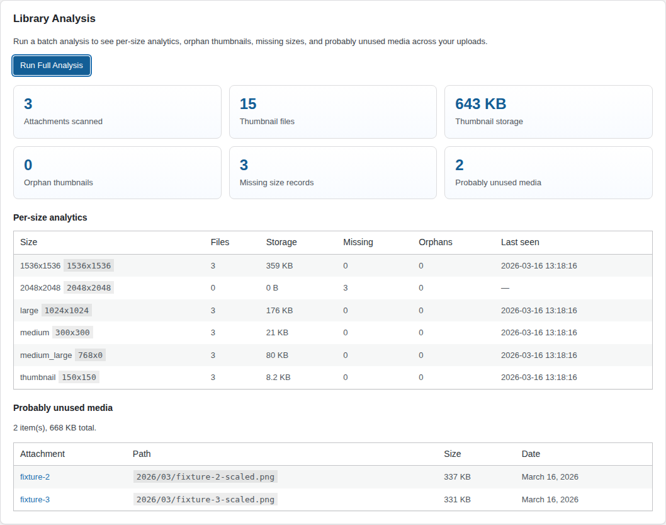
Task: Click the Files column header
Action: coord(220,242)
